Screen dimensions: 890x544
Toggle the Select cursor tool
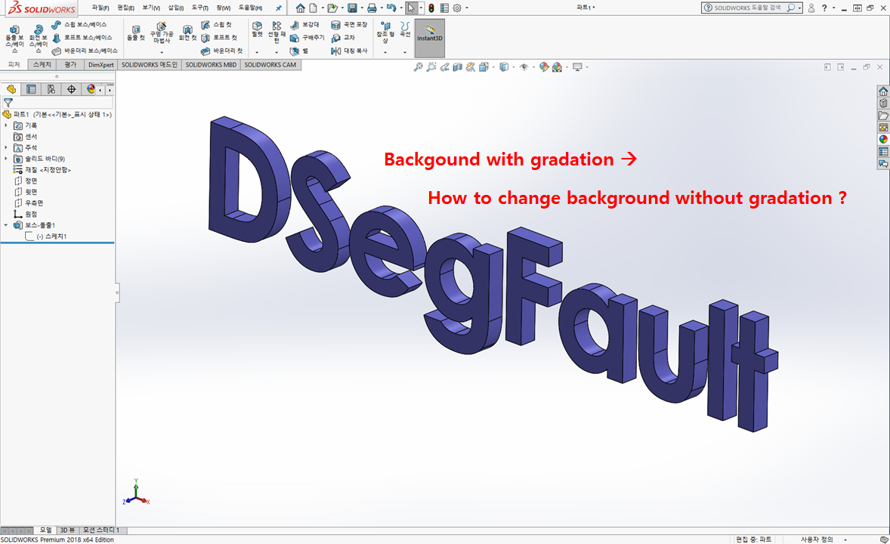(x=411, y=8)
